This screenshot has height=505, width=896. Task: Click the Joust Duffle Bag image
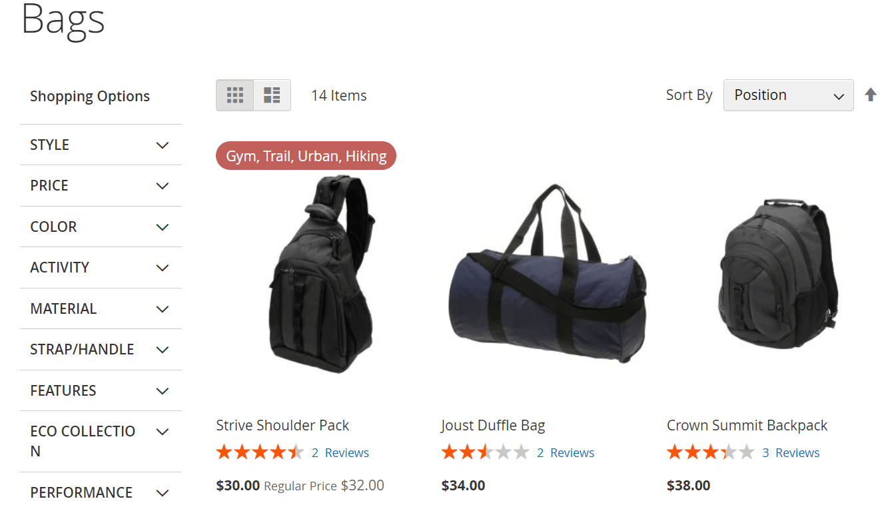pos(548,274)
